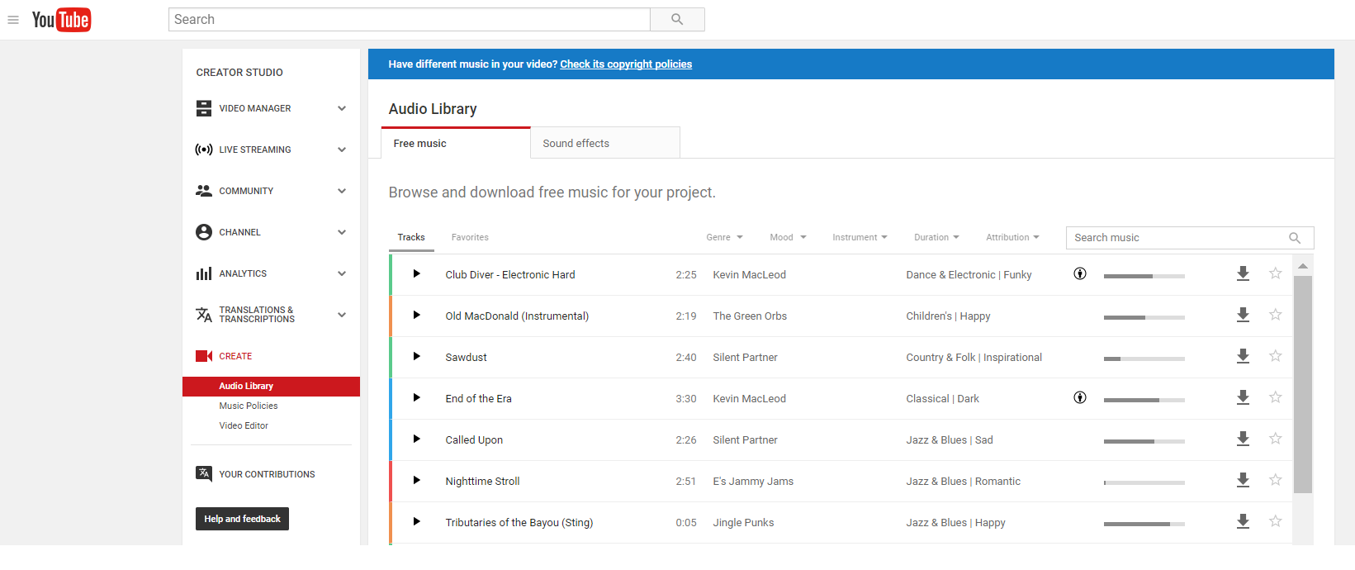Download End of the Era
Image resolution: width=1355 pixels, height=570 pixels.
click(1243, 397)
